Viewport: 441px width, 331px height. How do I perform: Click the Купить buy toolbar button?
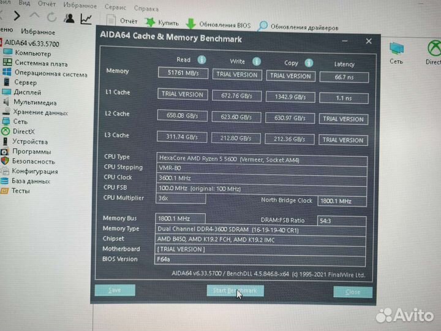click(x=162, y=23)
